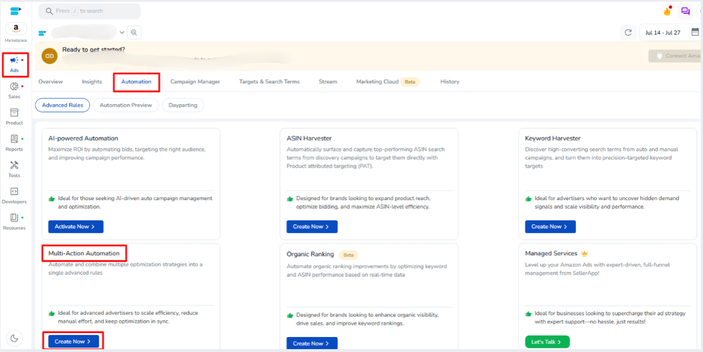Switch to the Campaign Manager tab

195,82
